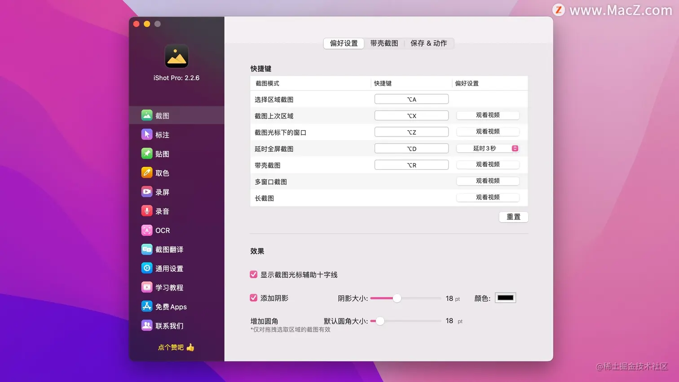Select the 录音 sidebar label

pos(162,211)
